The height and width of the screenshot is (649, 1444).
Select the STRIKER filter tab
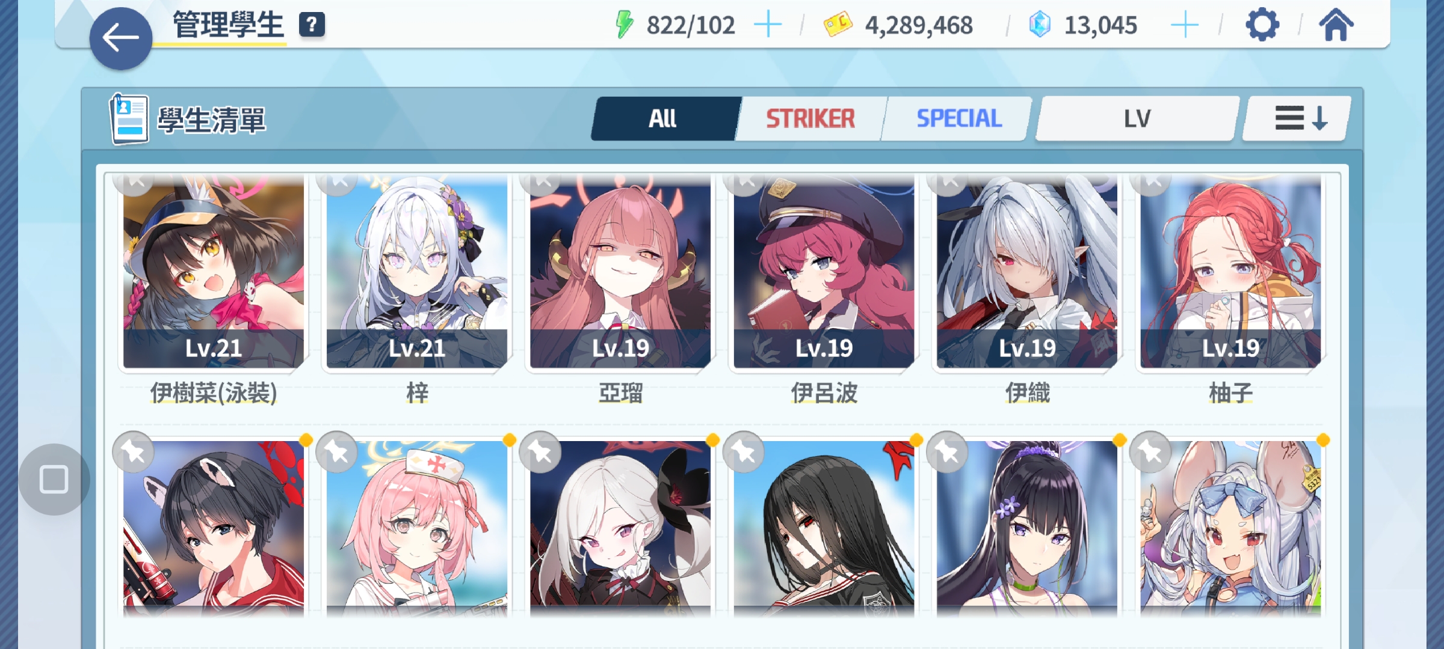point(810,118)
